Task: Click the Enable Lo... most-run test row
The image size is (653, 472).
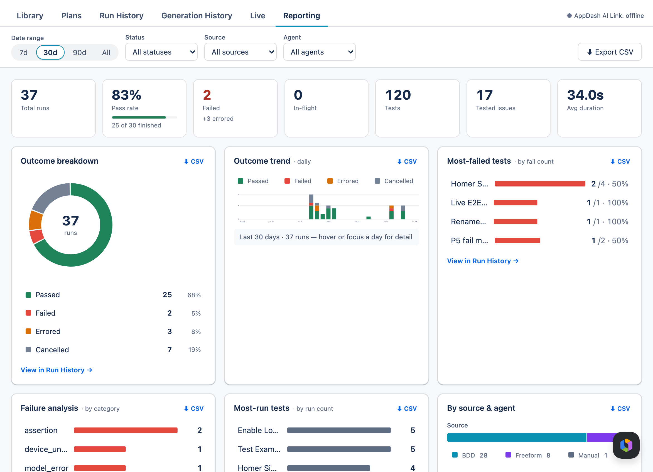Action: (326, 430)
